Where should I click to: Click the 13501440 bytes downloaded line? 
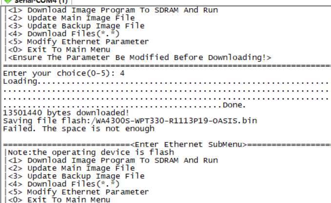[x=59, y=112]
